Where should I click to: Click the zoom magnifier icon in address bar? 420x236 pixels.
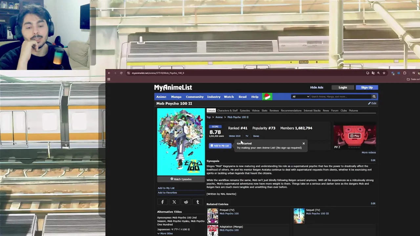(x=378, y=73)
